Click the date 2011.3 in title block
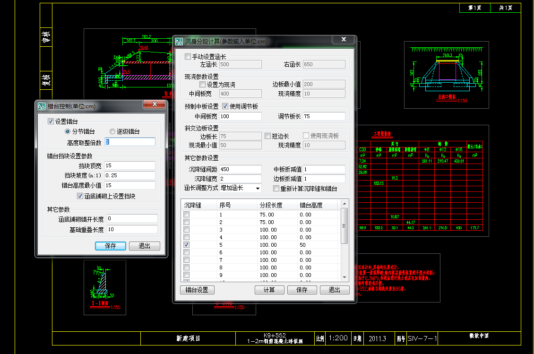Screen dimensions: 534x354 [x=377, y=339]
